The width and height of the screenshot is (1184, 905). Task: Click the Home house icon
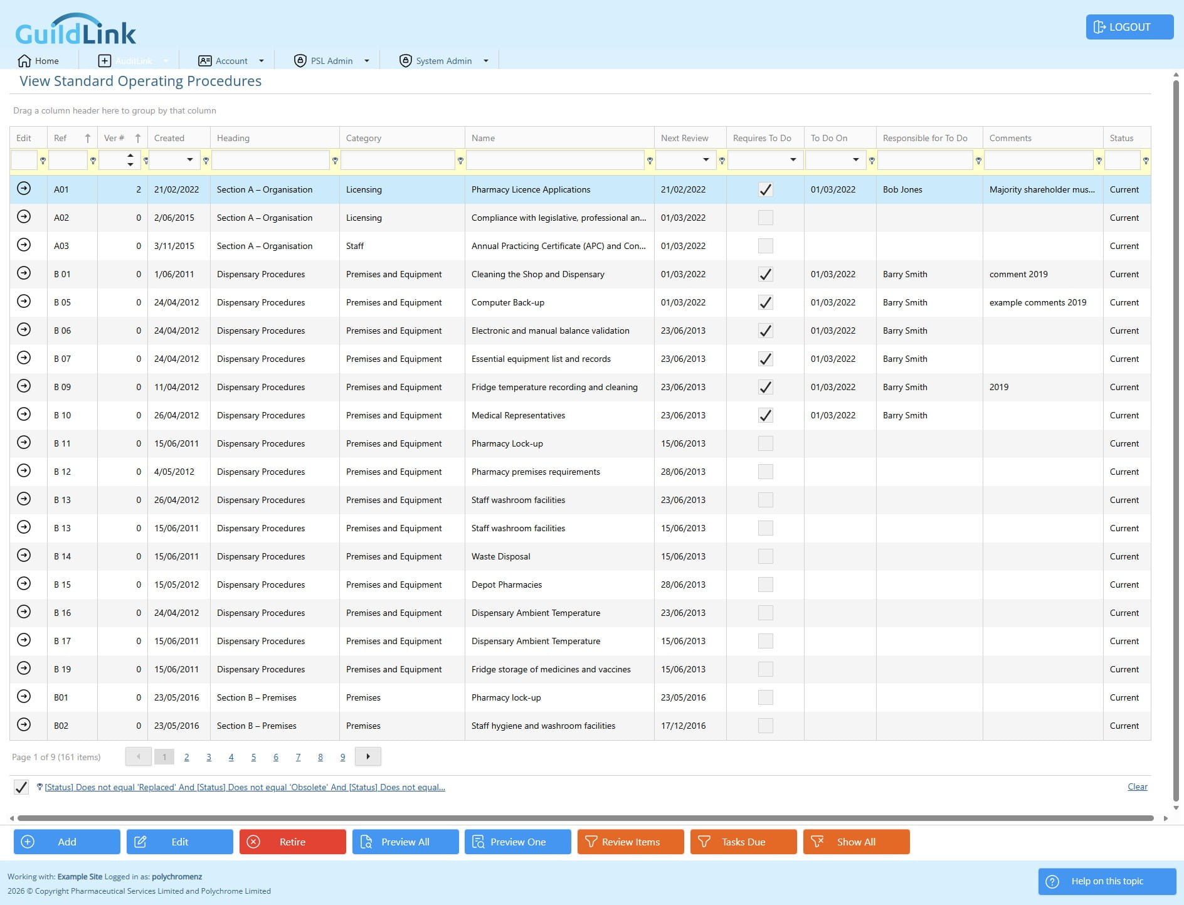(24, 61)
